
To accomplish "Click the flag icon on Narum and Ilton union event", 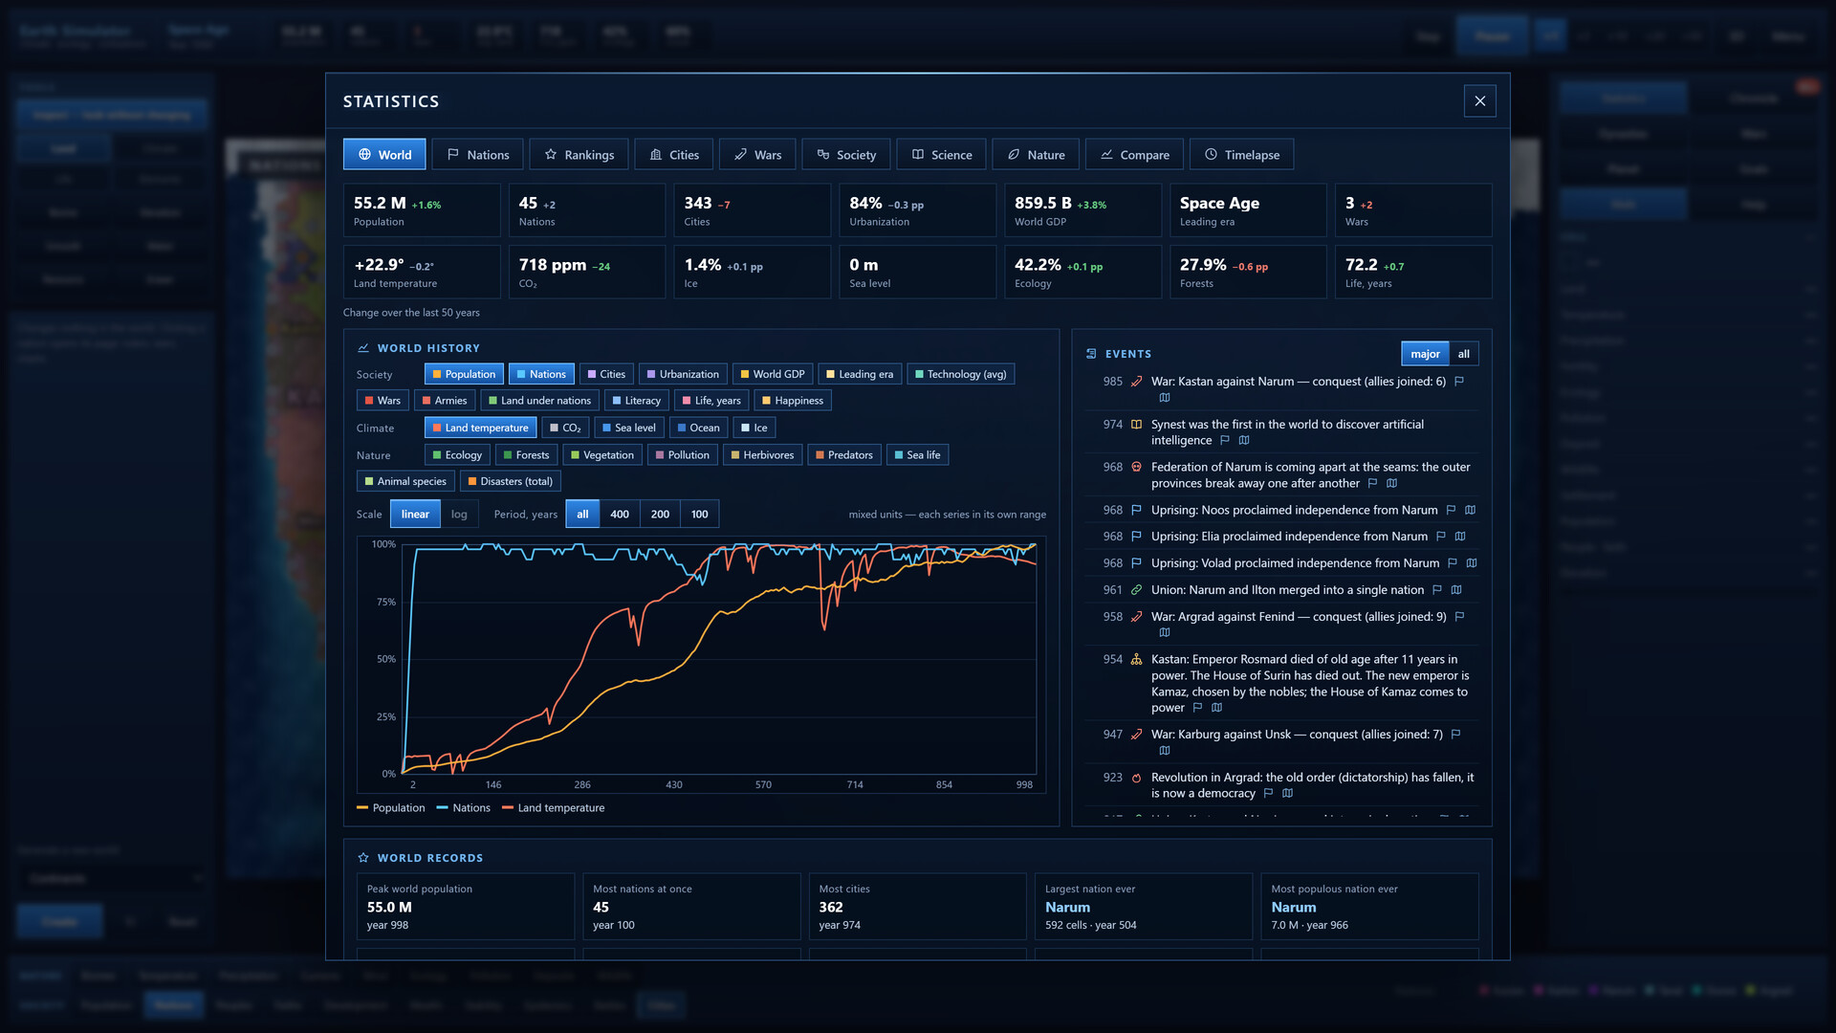I will tap(1437, 590).
